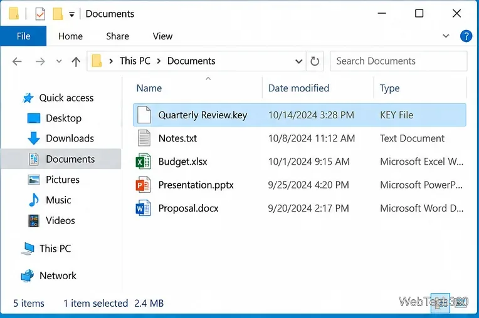Click the Microsoft Word D... type cell
This screenshot has height=318, width=479.
[x=421, y=208]
